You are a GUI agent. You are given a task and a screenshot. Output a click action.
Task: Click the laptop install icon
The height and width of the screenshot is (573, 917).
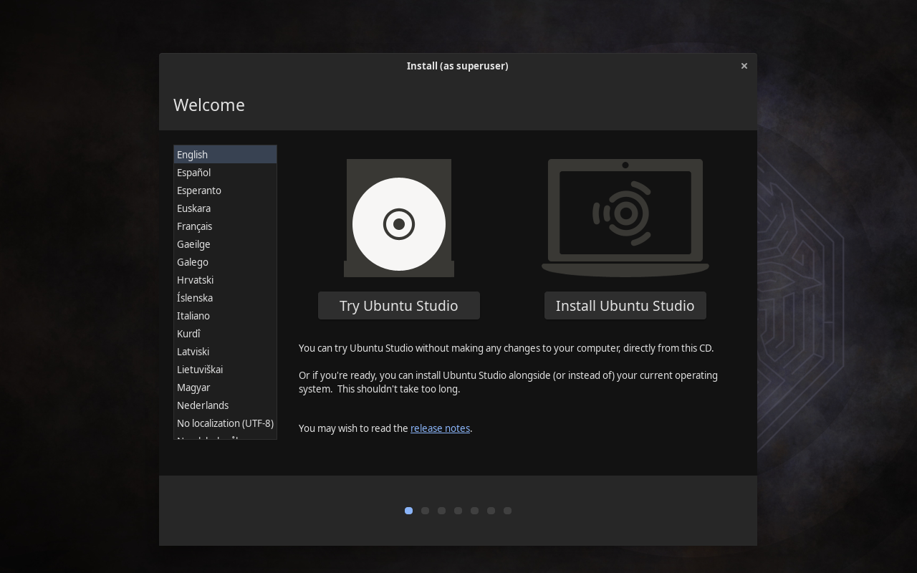[625, 216]
